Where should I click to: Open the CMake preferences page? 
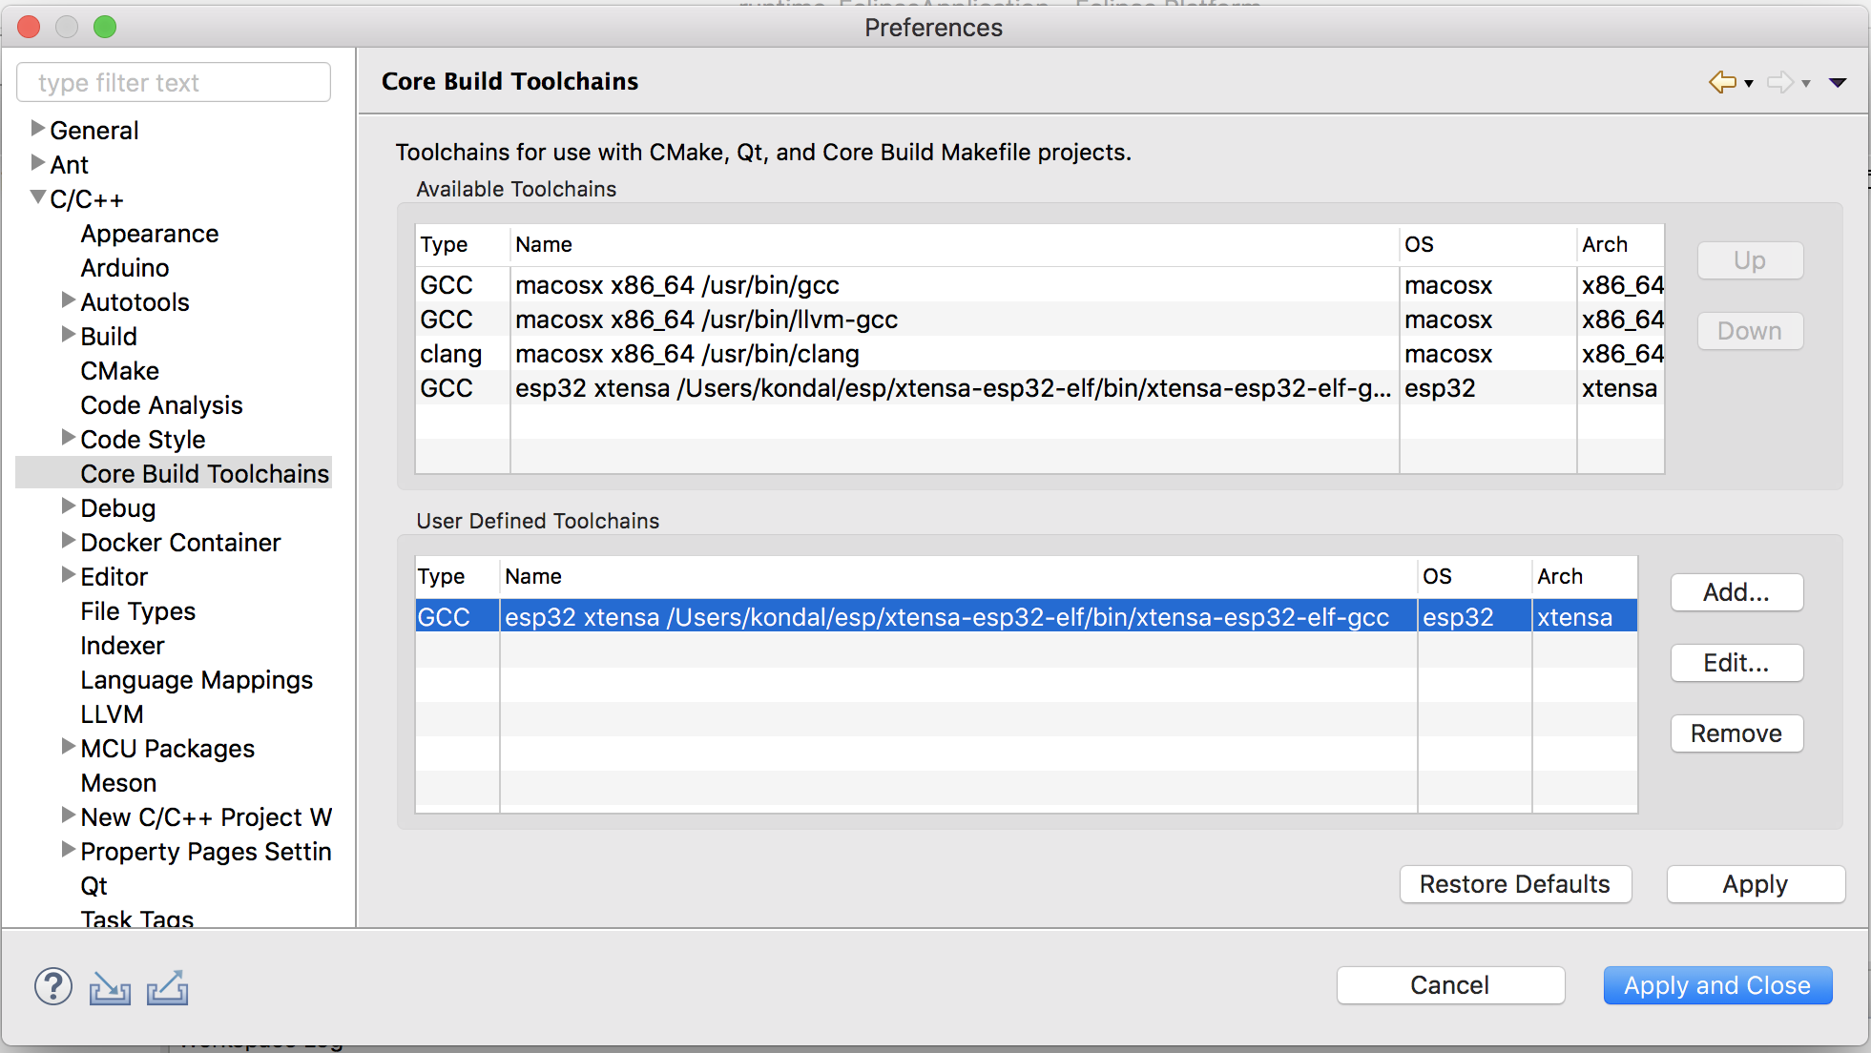click(119, 371)
